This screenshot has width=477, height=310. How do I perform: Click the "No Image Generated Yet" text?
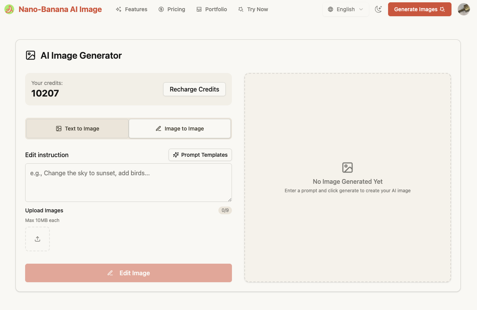pos(348,181)
